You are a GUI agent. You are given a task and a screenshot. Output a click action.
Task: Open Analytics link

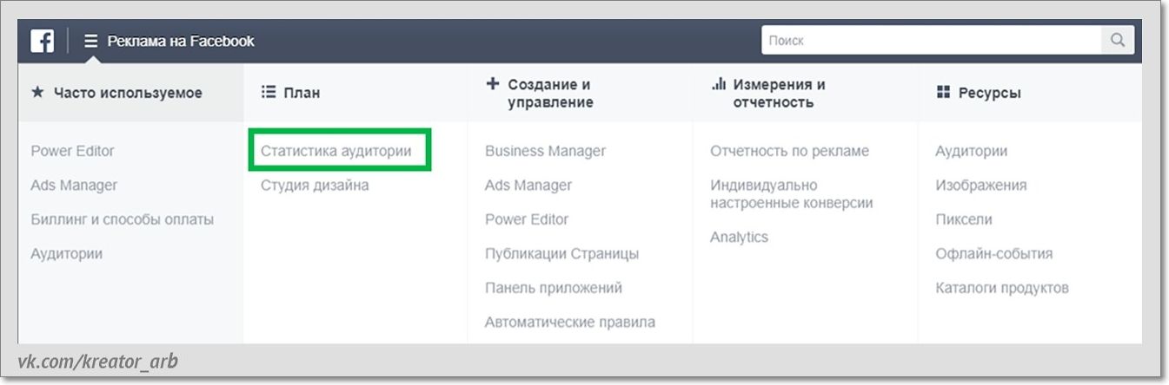pyautogui.click(x=739, y=237)
